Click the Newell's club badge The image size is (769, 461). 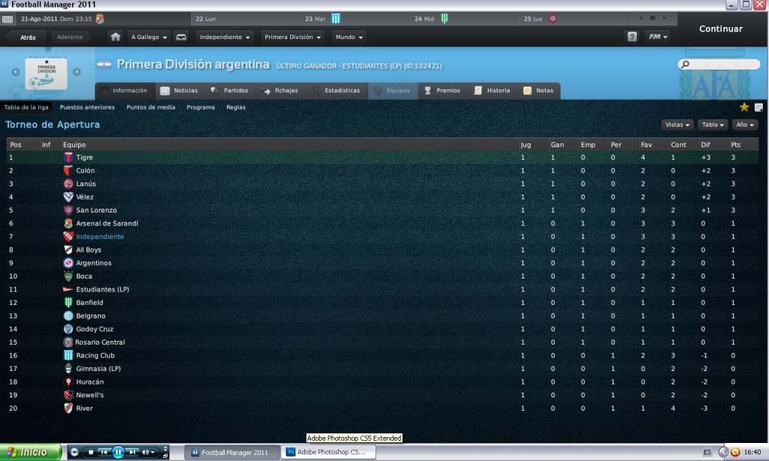[x=68, y=395]
